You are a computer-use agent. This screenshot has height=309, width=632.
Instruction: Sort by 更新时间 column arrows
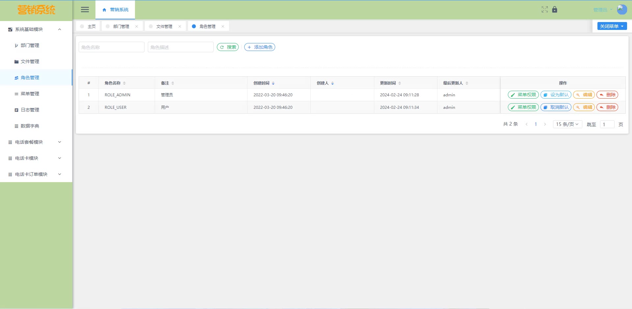pos(400,83)
